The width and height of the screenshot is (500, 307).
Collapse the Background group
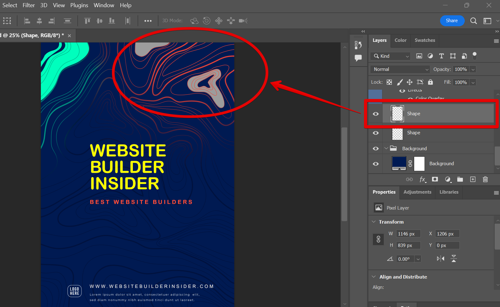click(x=386, y=148)
